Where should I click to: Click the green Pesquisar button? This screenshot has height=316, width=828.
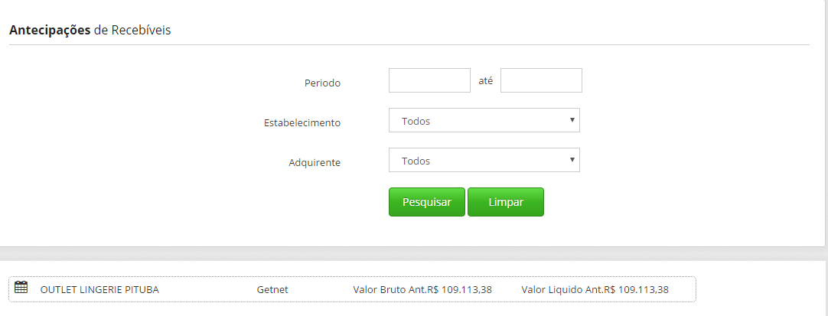[427, 202]
